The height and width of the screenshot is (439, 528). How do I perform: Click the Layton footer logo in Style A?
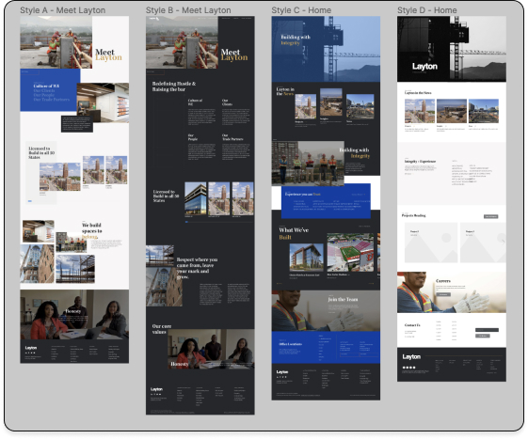pos(31,348)
